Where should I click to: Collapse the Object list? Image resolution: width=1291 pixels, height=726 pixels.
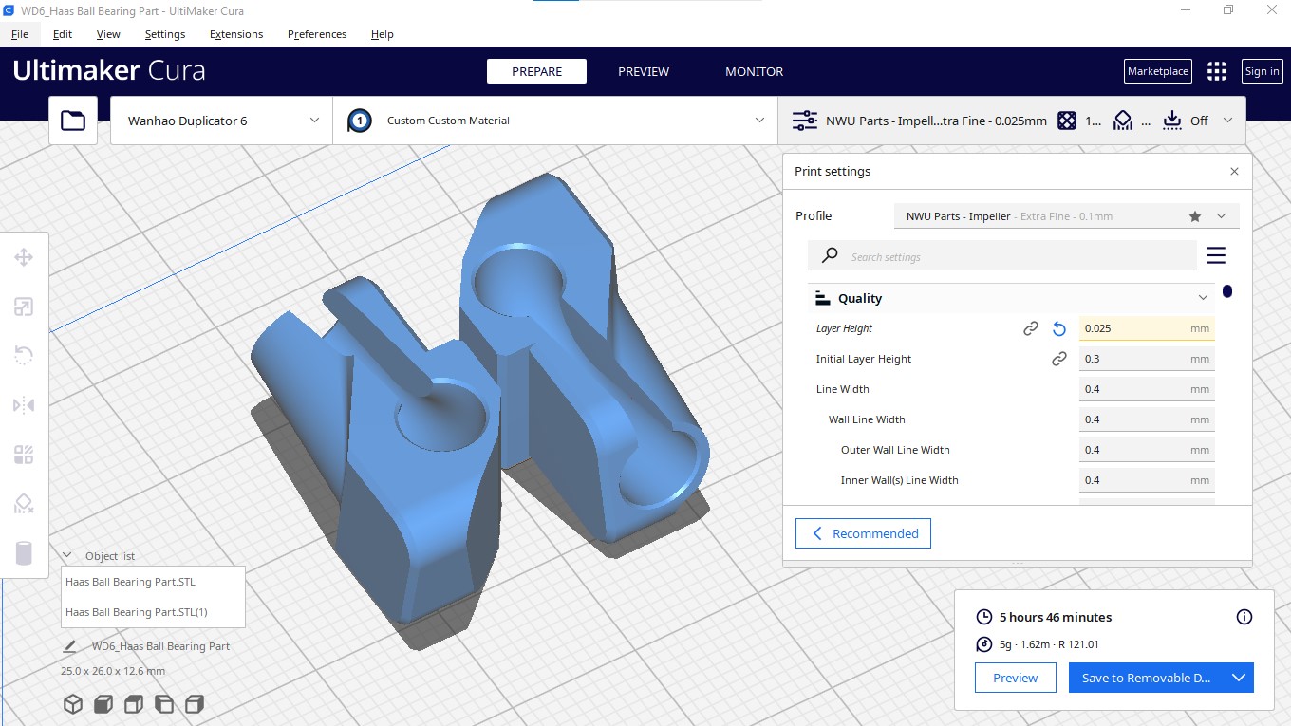coord(67,556)
